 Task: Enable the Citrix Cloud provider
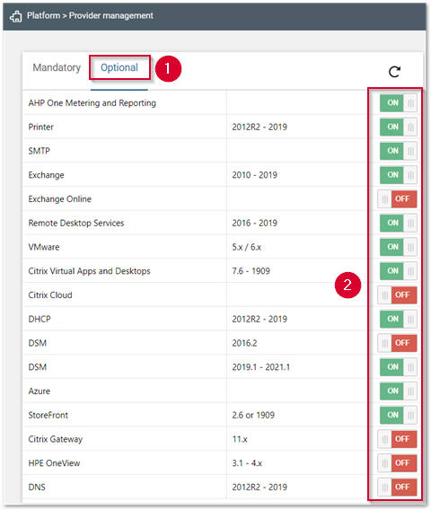[x=397, y=295]
